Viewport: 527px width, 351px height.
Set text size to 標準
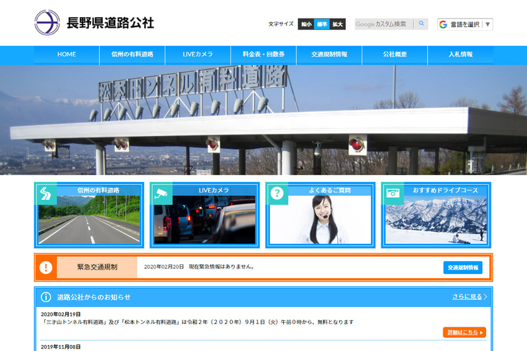[322, 24]
